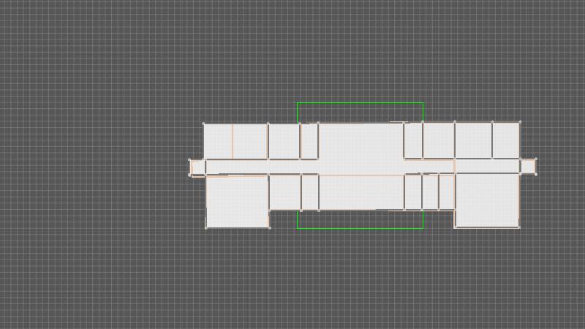The width and height of the screenshot is (585, 329).
Task: Select the large bottom-left room
Action: click(237, 201)
